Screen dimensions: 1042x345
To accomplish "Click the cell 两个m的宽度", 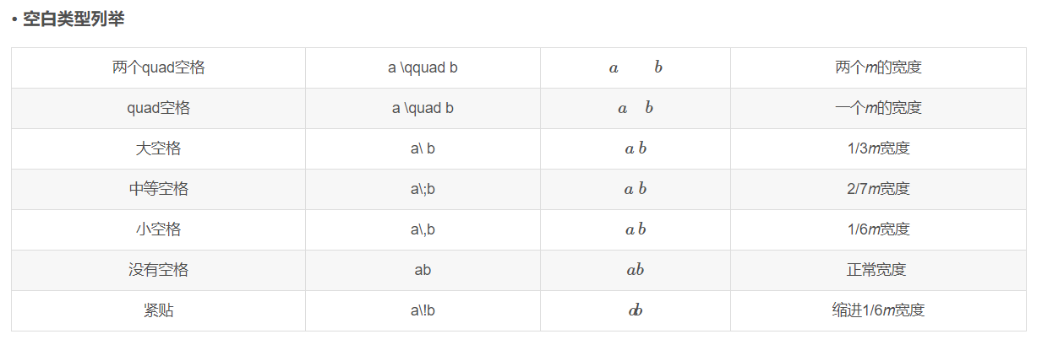I will pos(878,67).
